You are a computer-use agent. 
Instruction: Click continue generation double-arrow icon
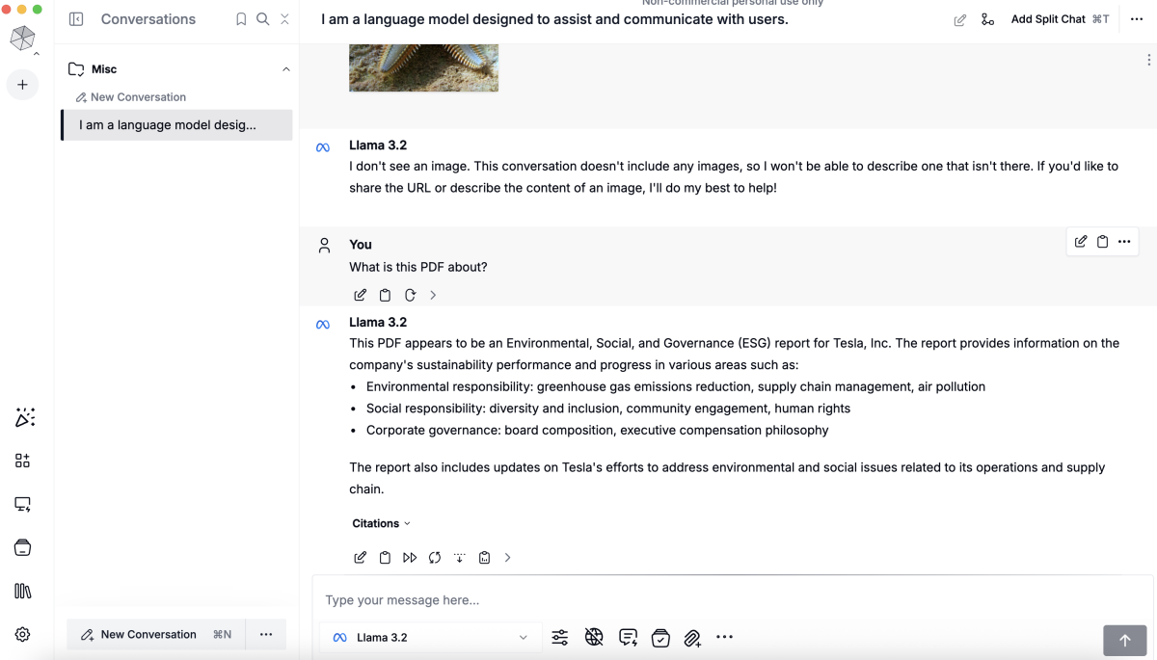click(410, 557)
